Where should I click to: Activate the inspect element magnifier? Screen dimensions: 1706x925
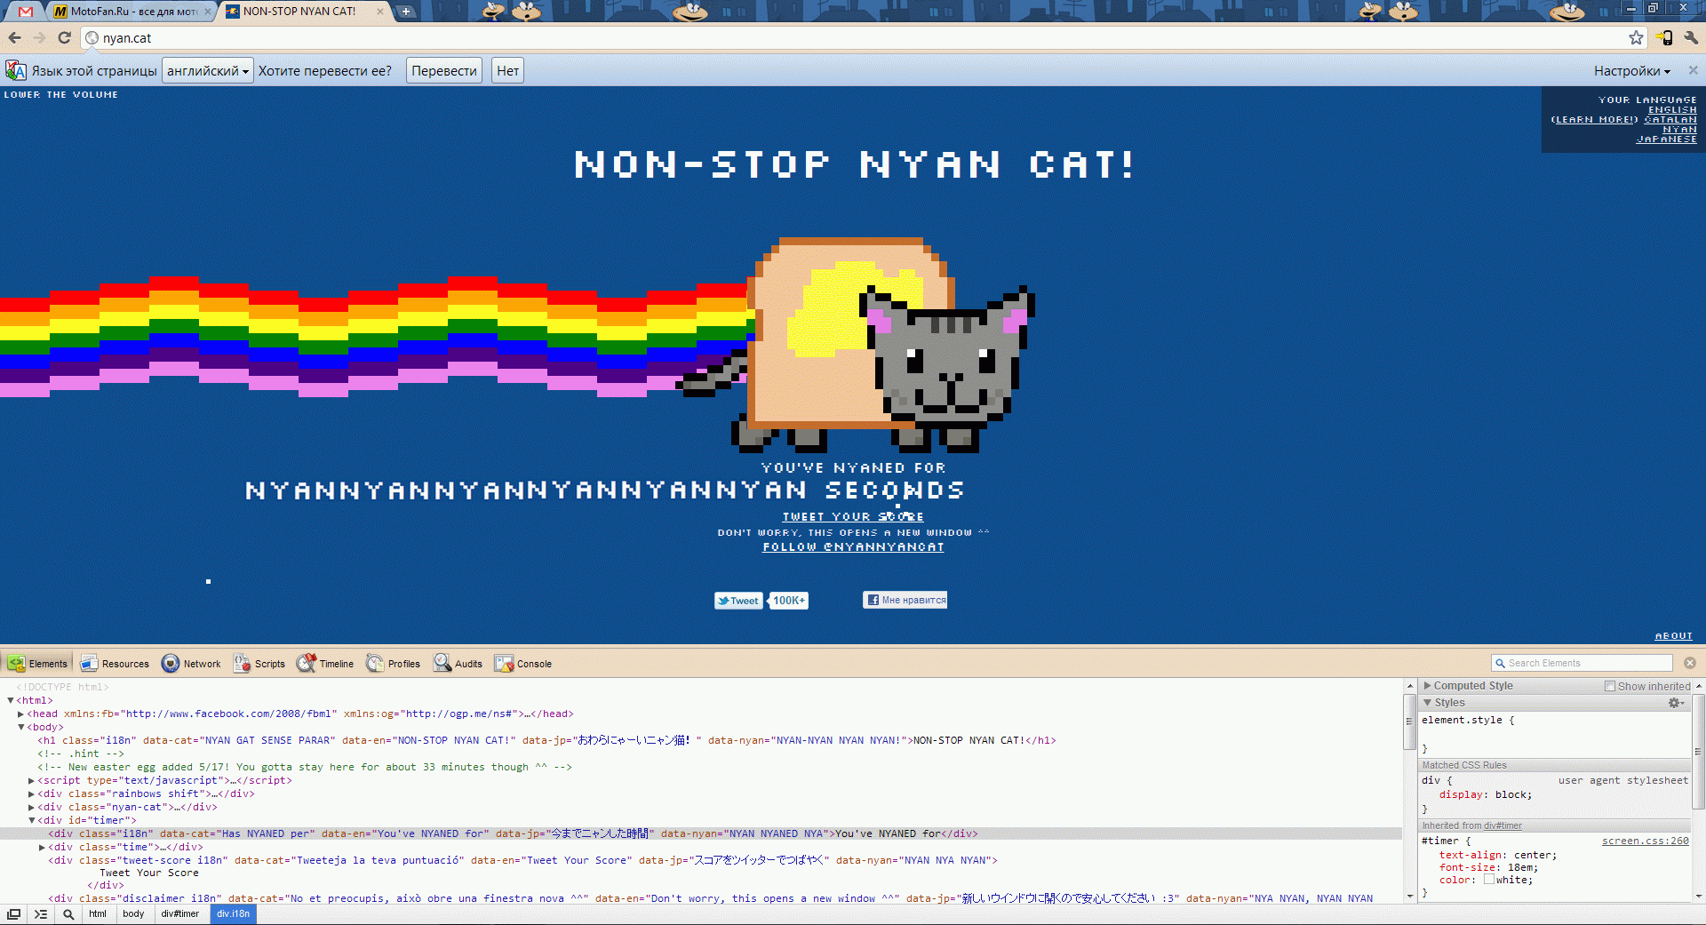pos(68,913)
